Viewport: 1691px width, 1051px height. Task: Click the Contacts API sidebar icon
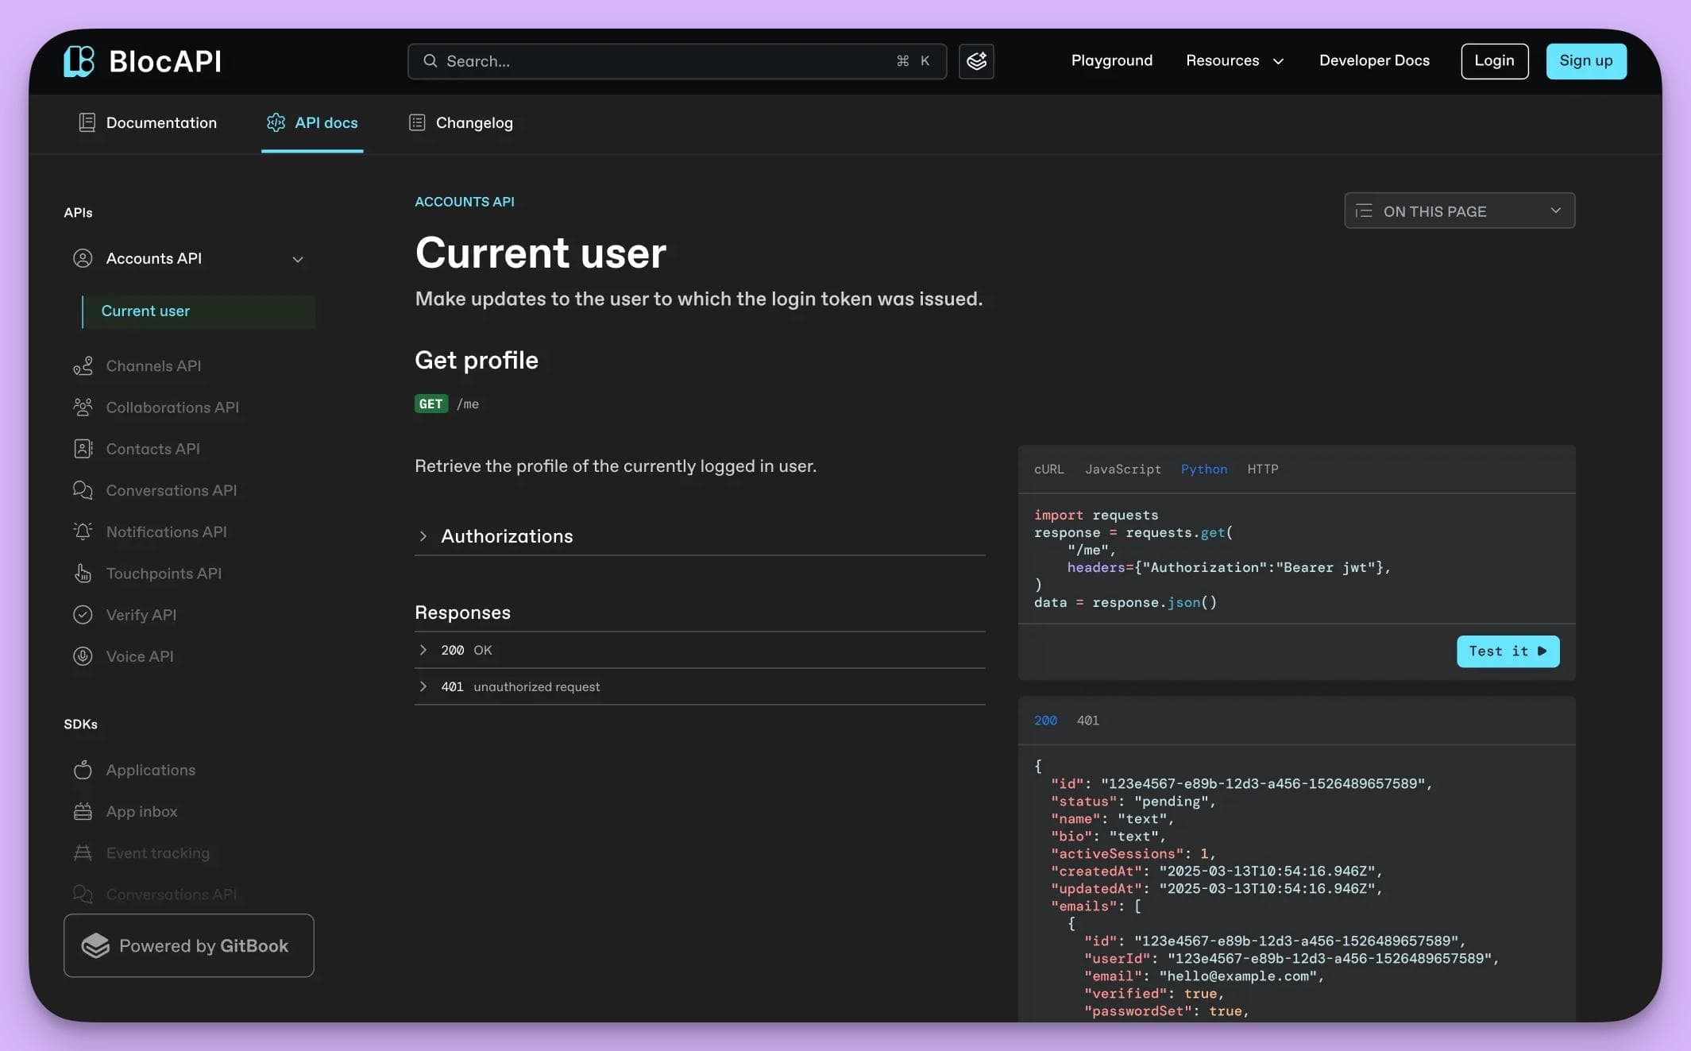(x=83, y=448)
